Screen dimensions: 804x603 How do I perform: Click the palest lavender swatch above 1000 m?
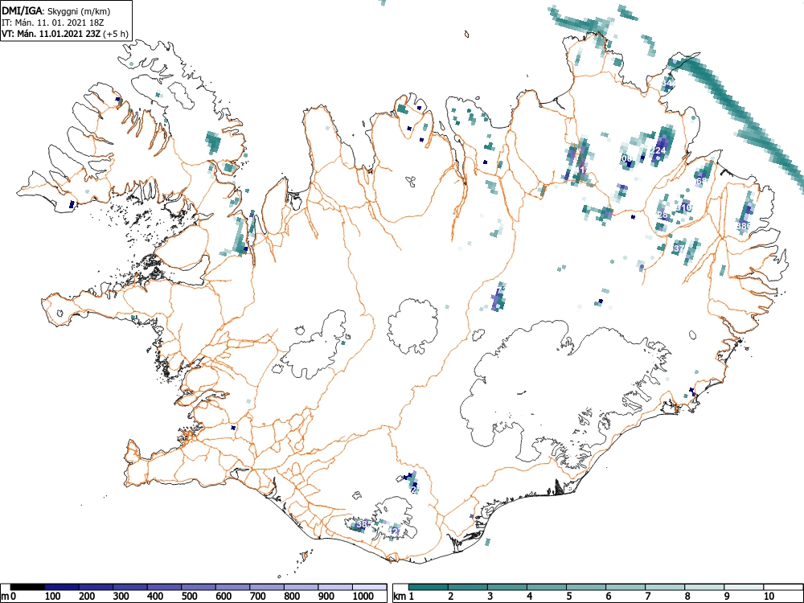click(370, 587)
